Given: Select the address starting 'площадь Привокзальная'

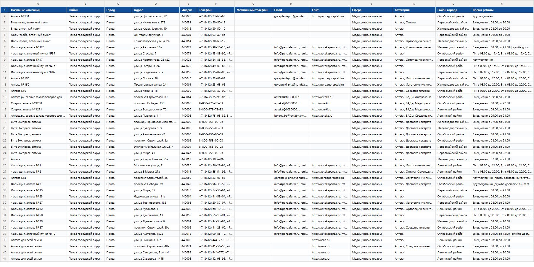Looking at the screenshot, I should point(156,122).
